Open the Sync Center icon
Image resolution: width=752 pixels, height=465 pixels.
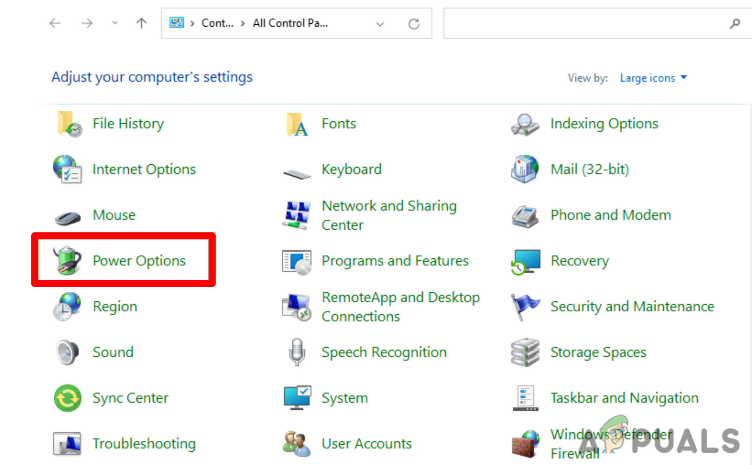(x=67, y=397)
